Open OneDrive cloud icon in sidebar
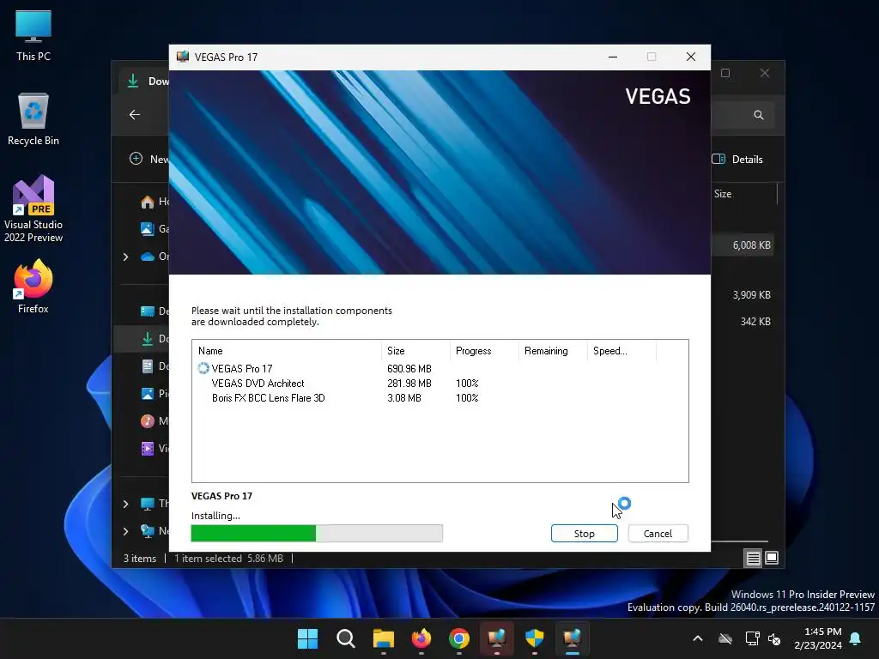This screenshot has width=879, height=659. click(x=148, y=257)
